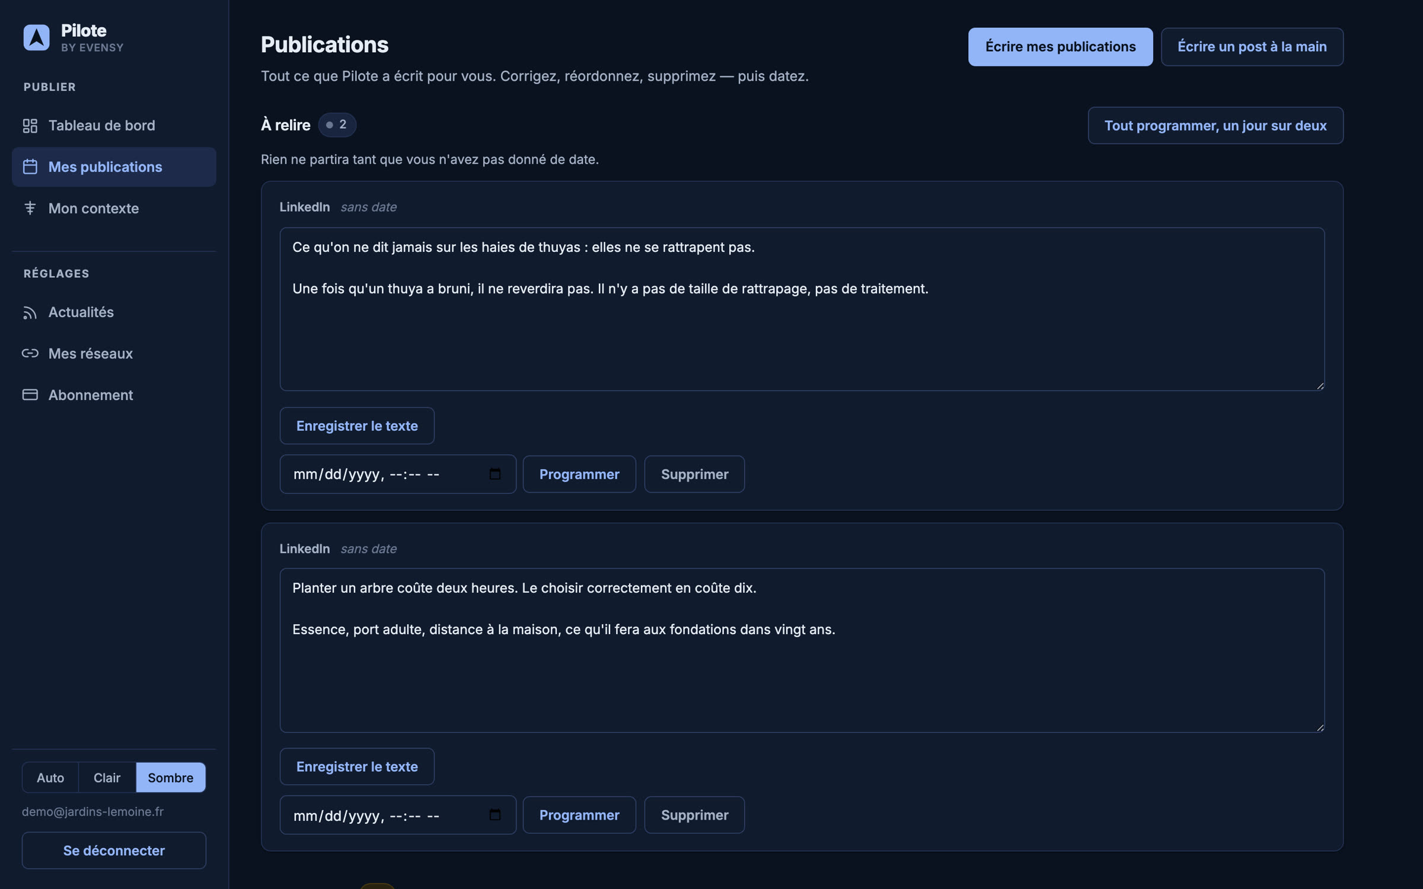Open Mes réseaux settings

tap(114, 354)
